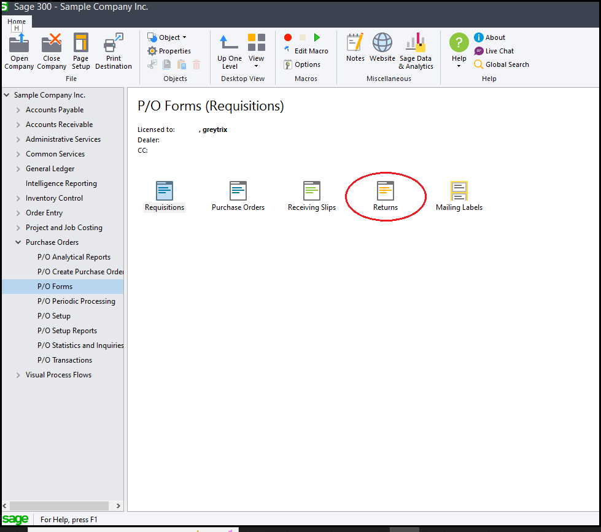Open the About info item
This screenshot has height=532, width=601.
tap(489, 37)
